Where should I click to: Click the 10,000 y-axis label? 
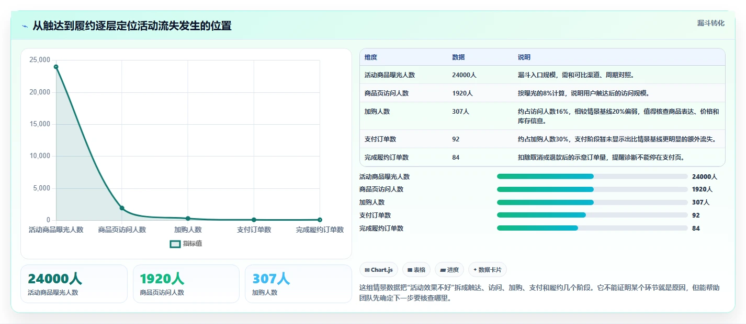(40, 156)
